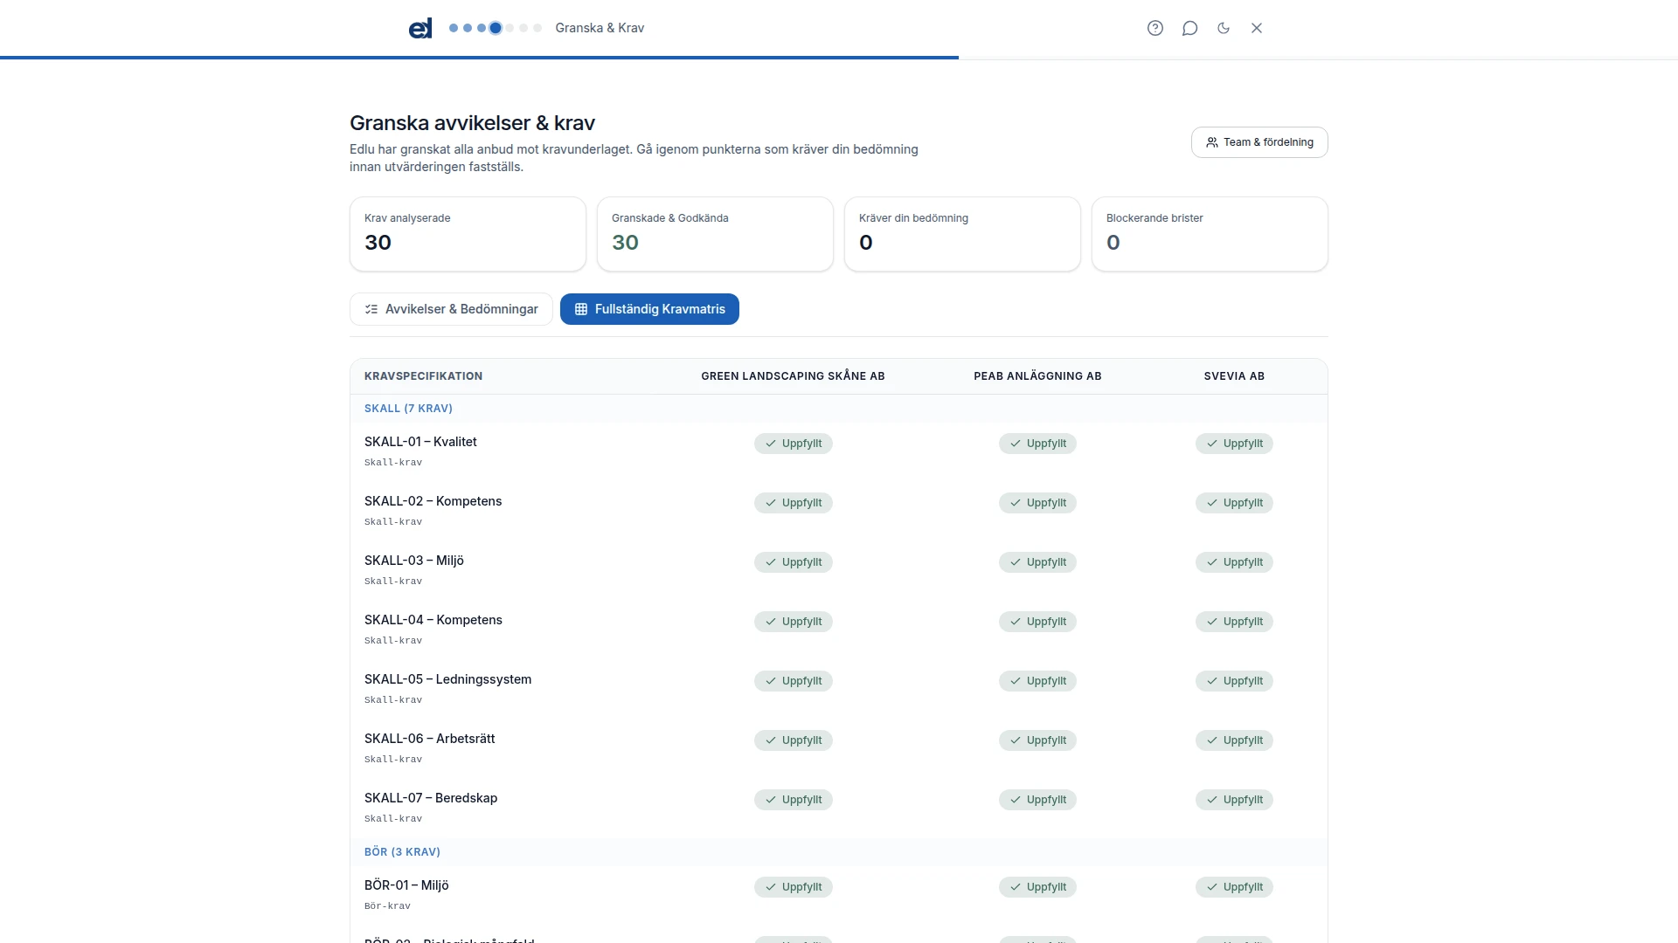
Task: Open requirement SKALL-06 – Arbetsrätt
Action: (429, 739)
